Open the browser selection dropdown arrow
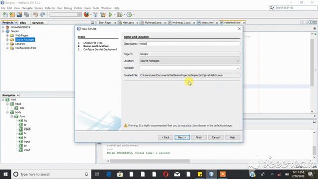This screenshot has height=179, width=318. coord(90,14)
